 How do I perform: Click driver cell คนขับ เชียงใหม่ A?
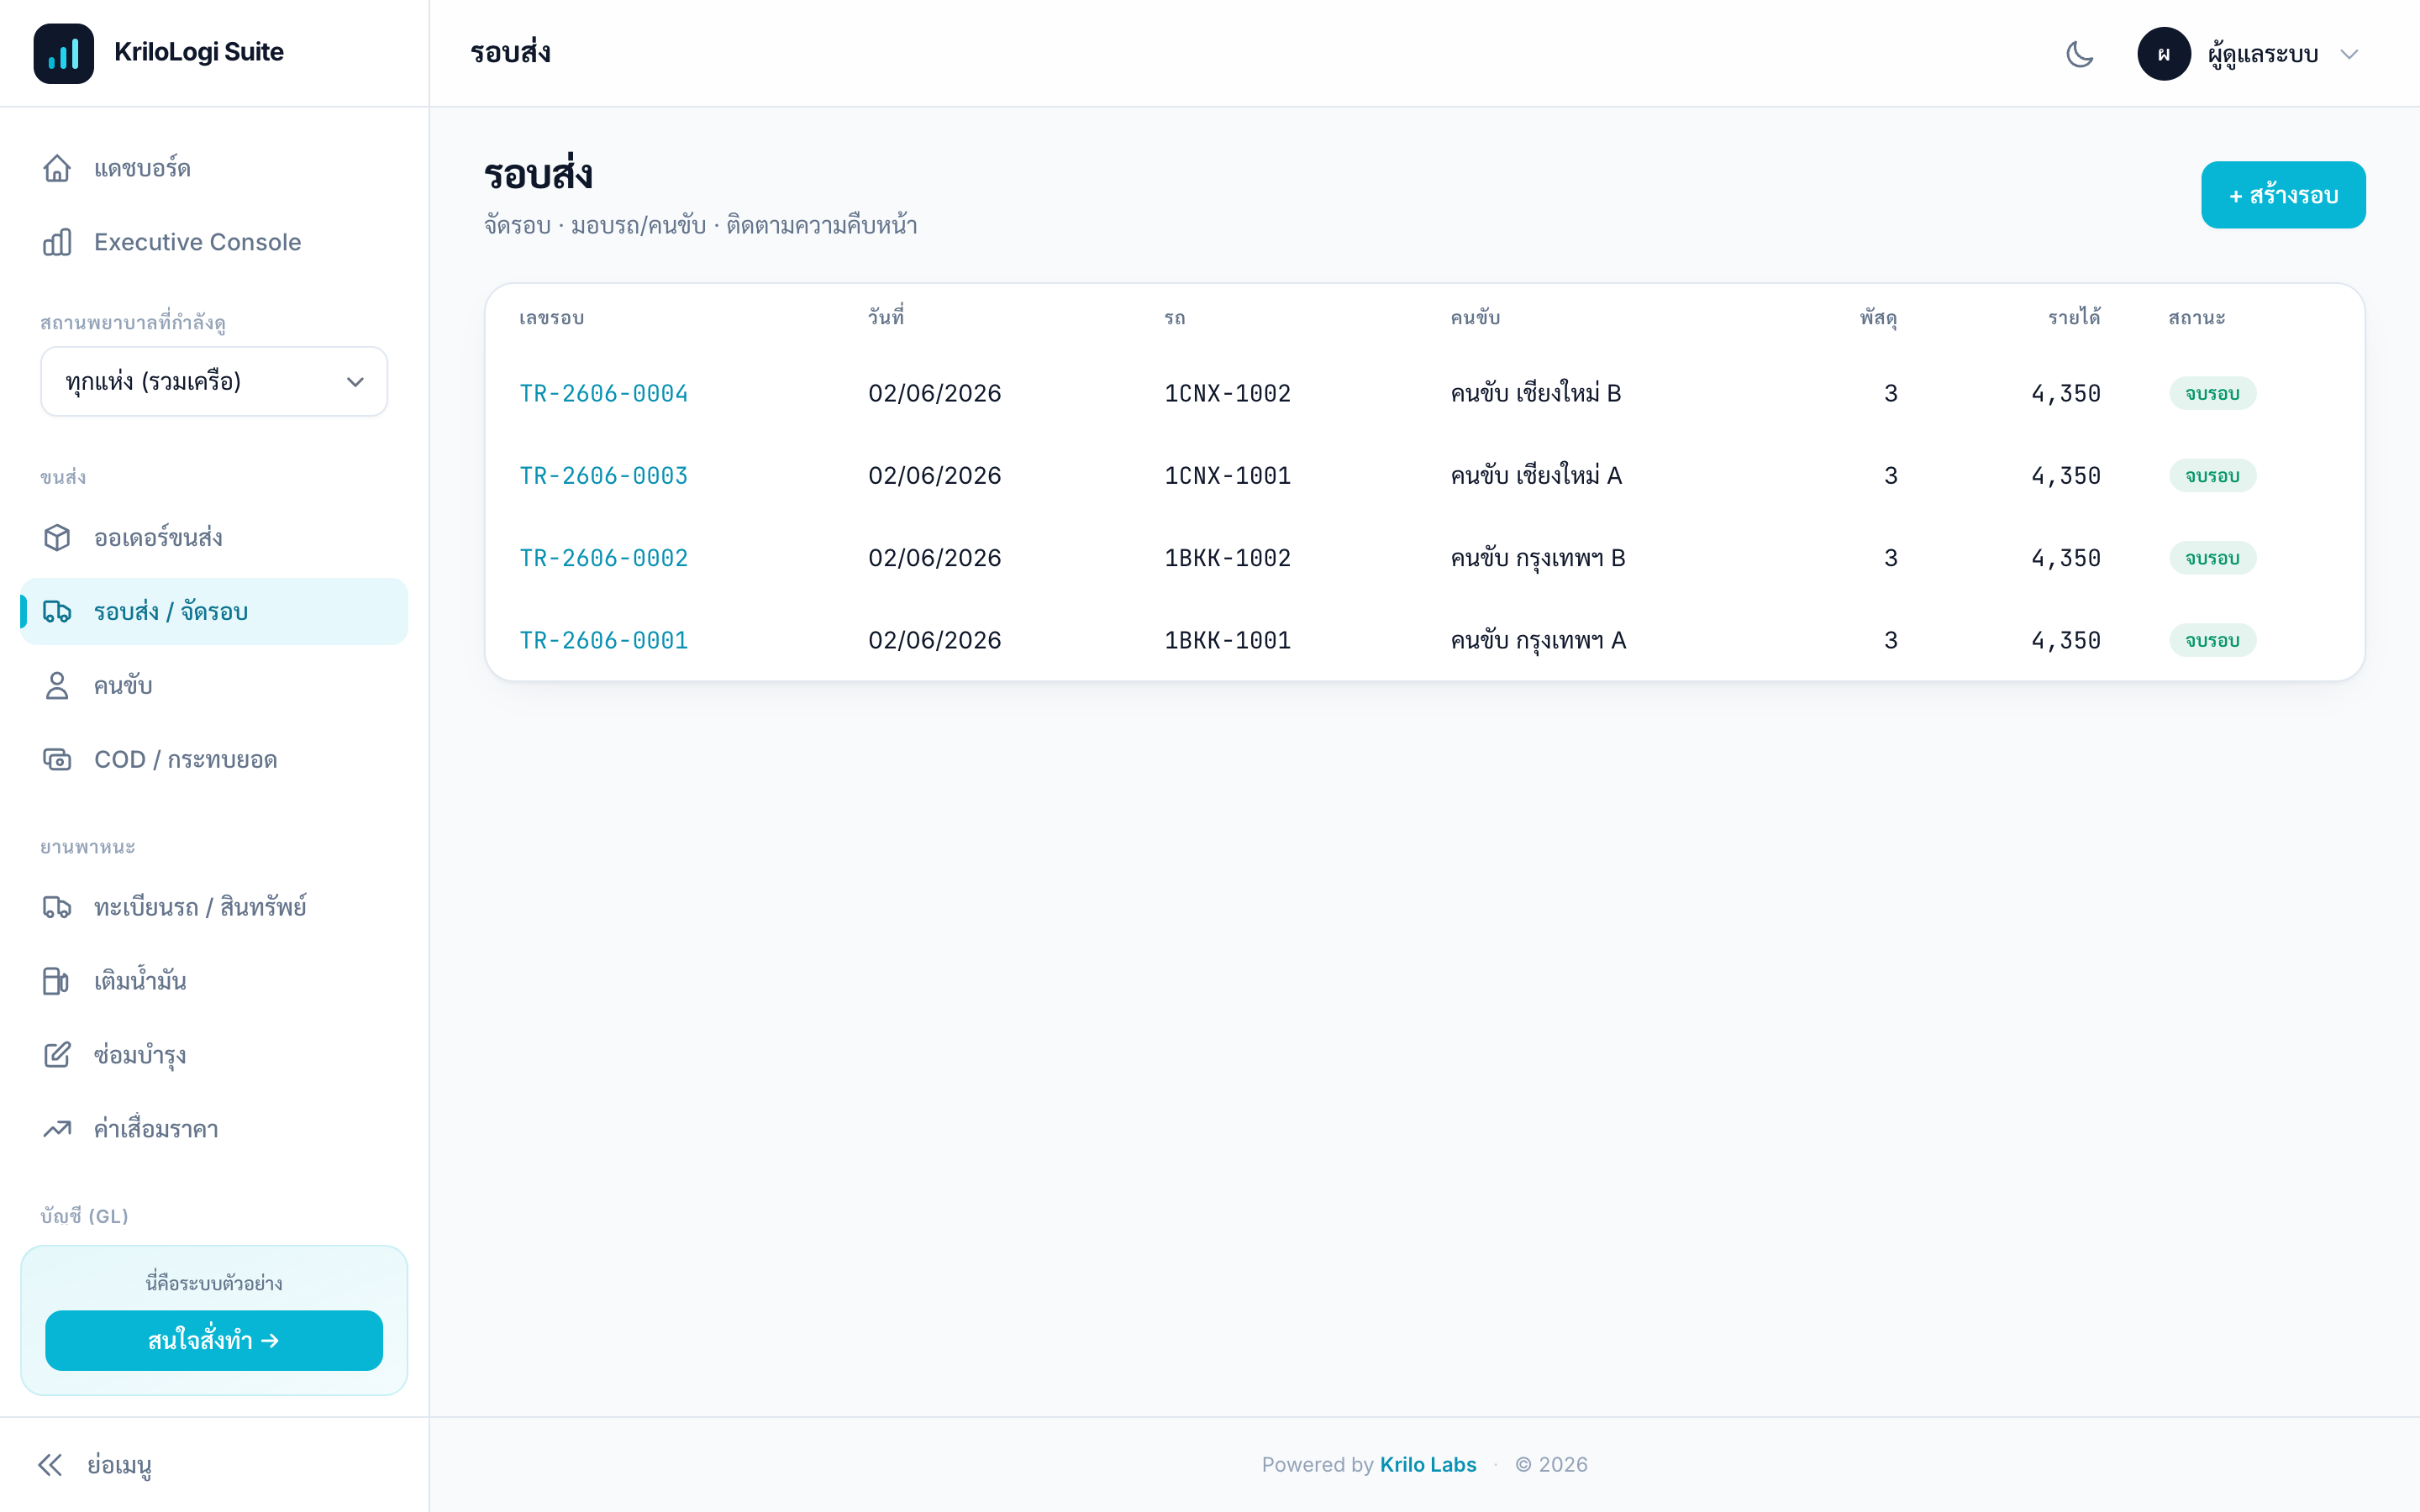[1536, 475]
